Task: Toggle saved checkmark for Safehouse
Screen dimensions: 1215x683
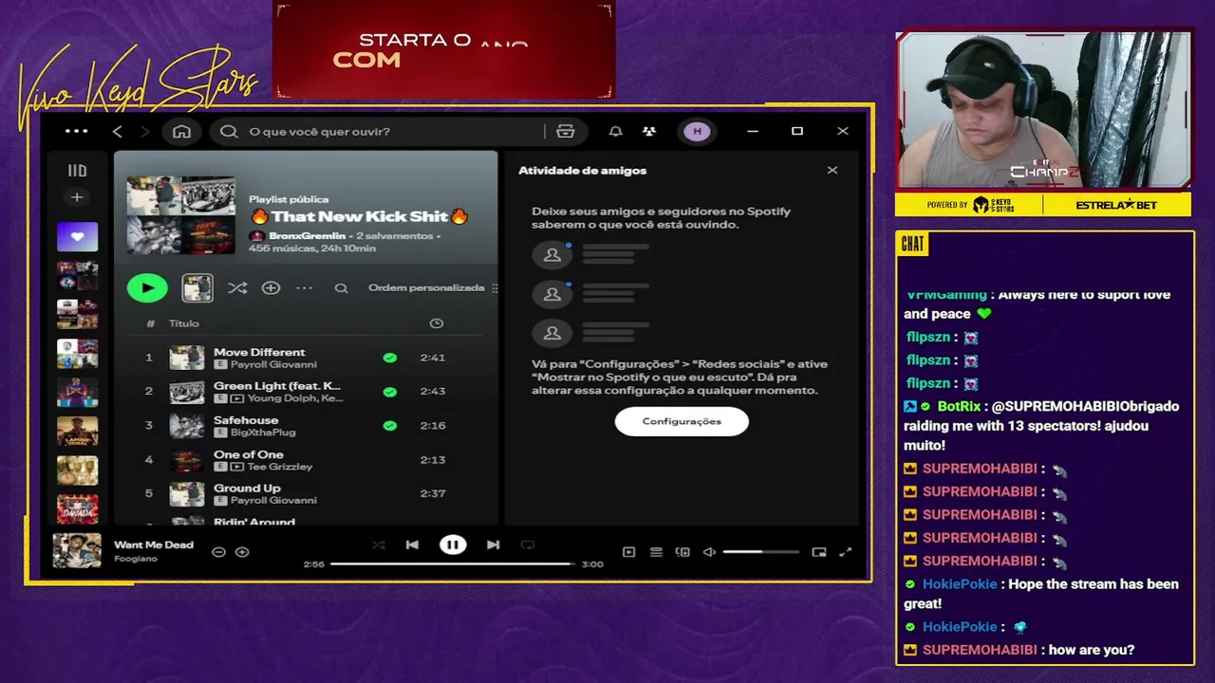Action: 389,425
